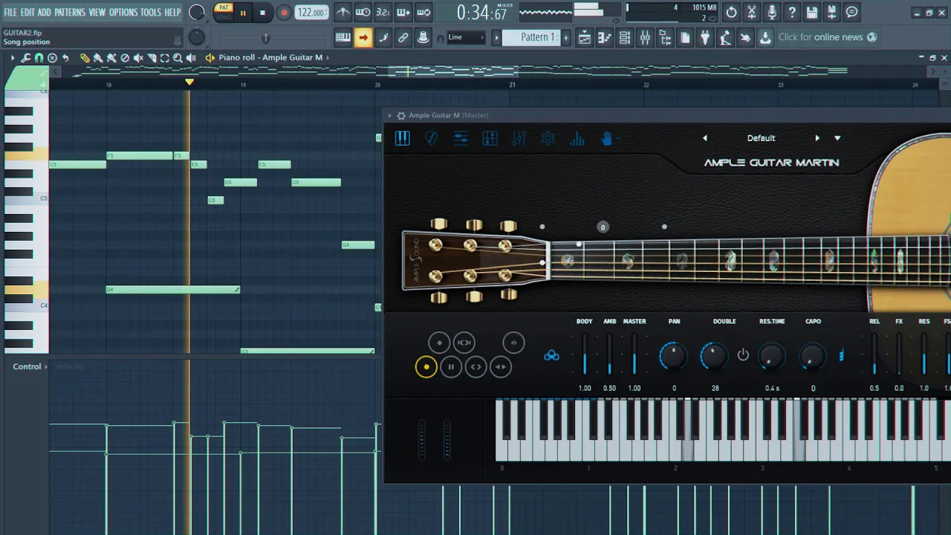
Task: Open the Pattern 1 selector
Action: 531,37
